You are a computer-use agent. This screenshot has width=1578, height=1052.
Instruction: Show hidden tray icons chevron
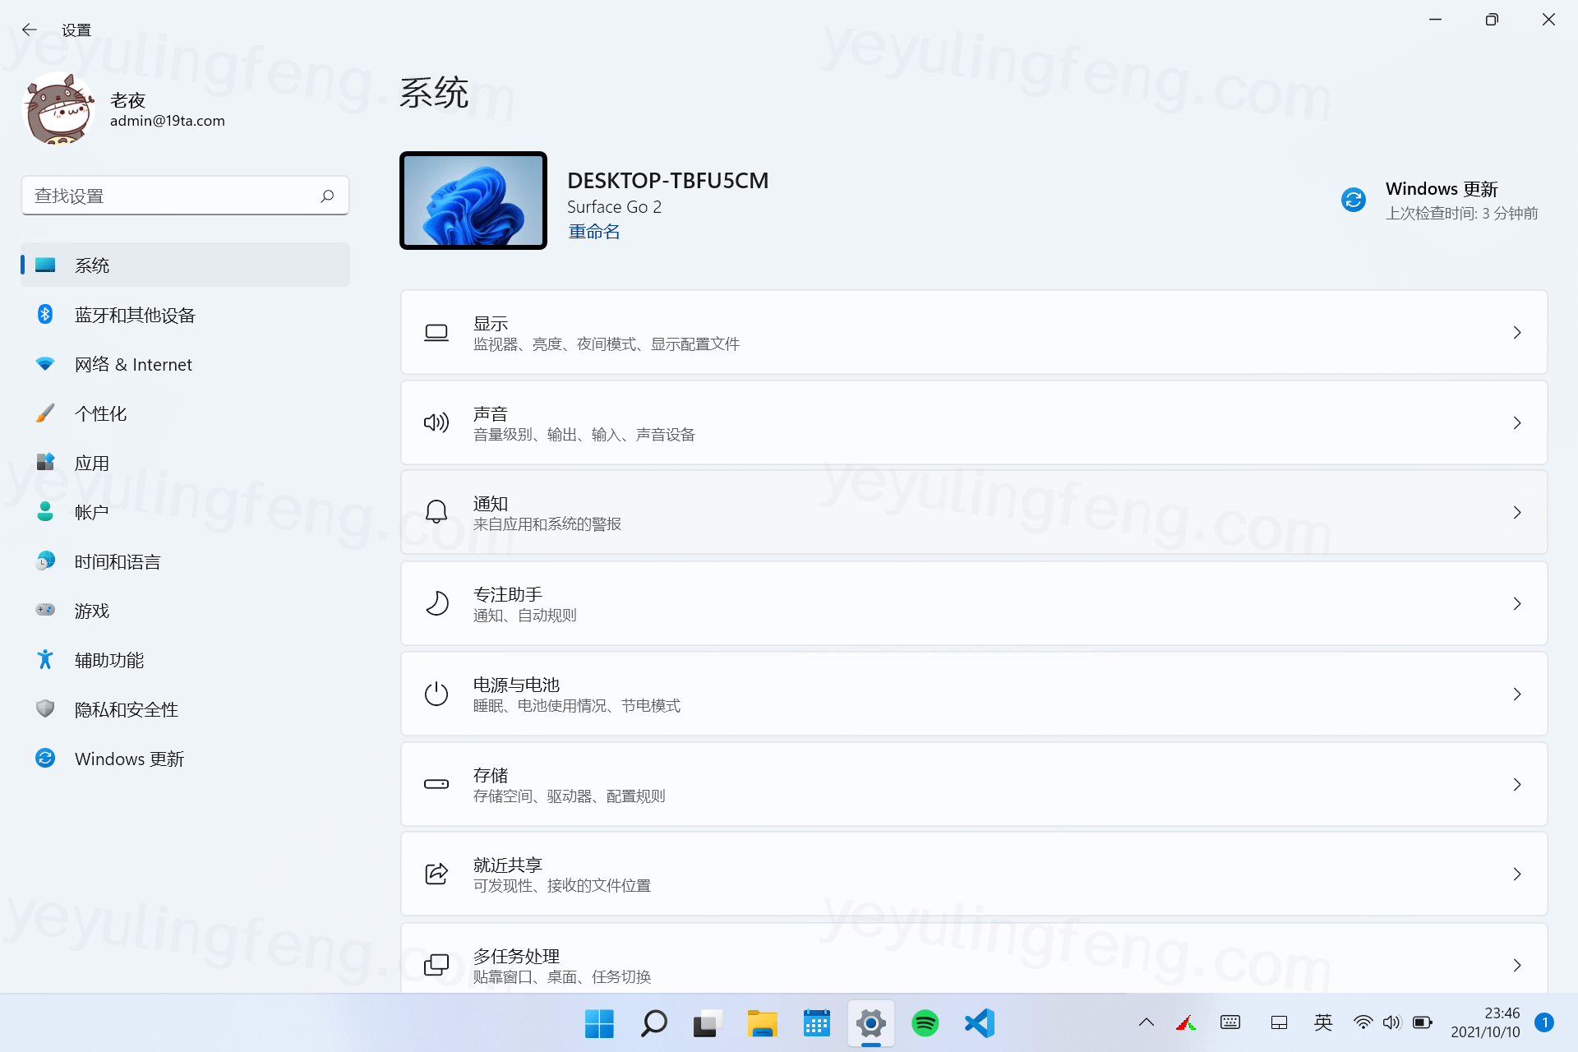pyautogui.click(x=1146, y=1023)
